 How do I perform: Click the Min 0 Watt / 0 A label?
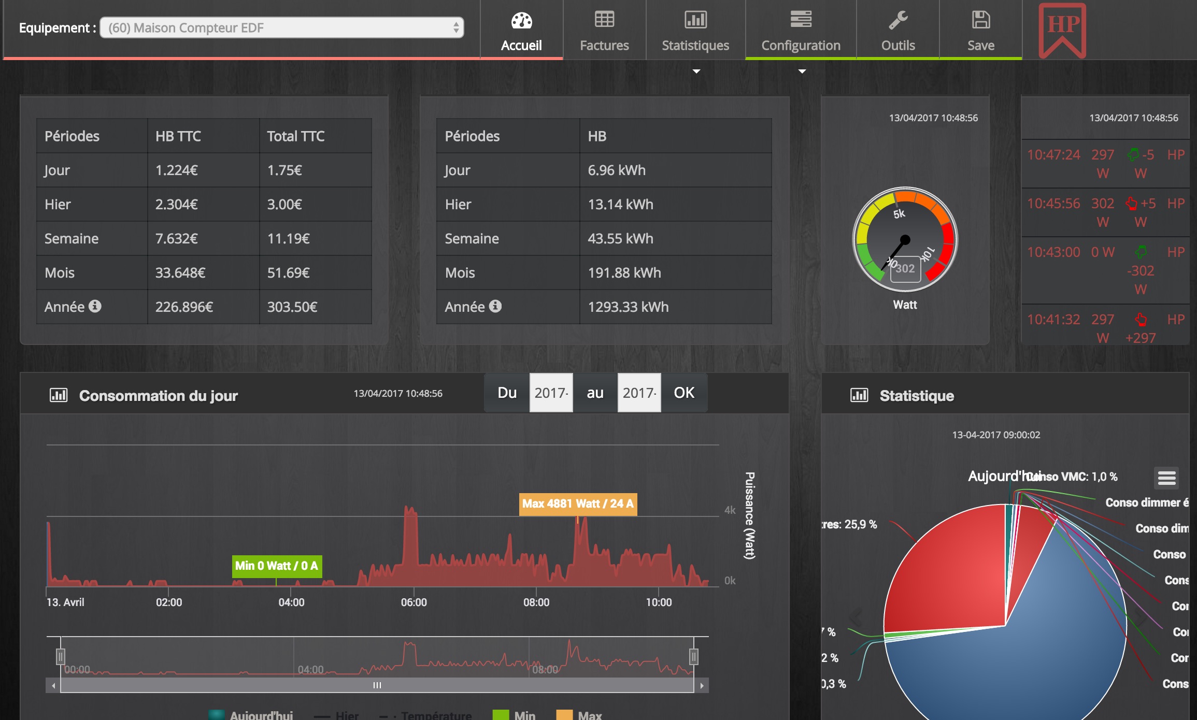[277, 566]
